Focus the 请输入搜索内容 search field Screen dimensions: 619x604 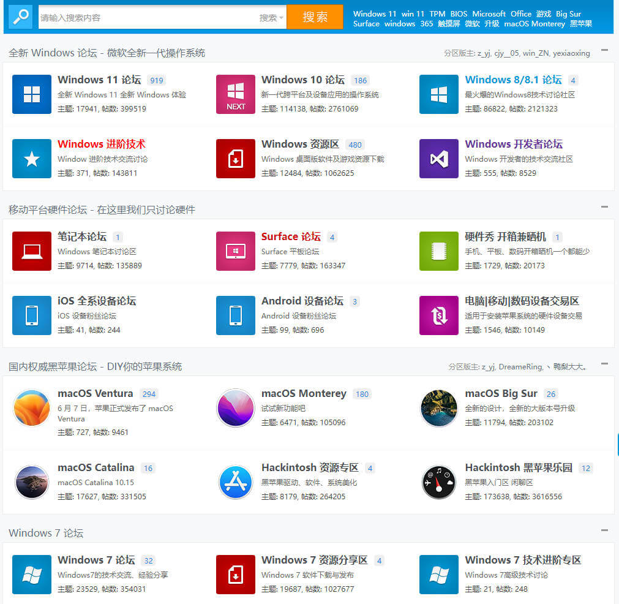pyautogui.click(x=148, y=17)
